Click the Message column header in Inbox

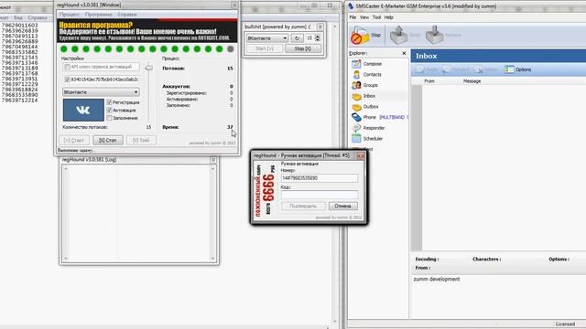[472, 81]
